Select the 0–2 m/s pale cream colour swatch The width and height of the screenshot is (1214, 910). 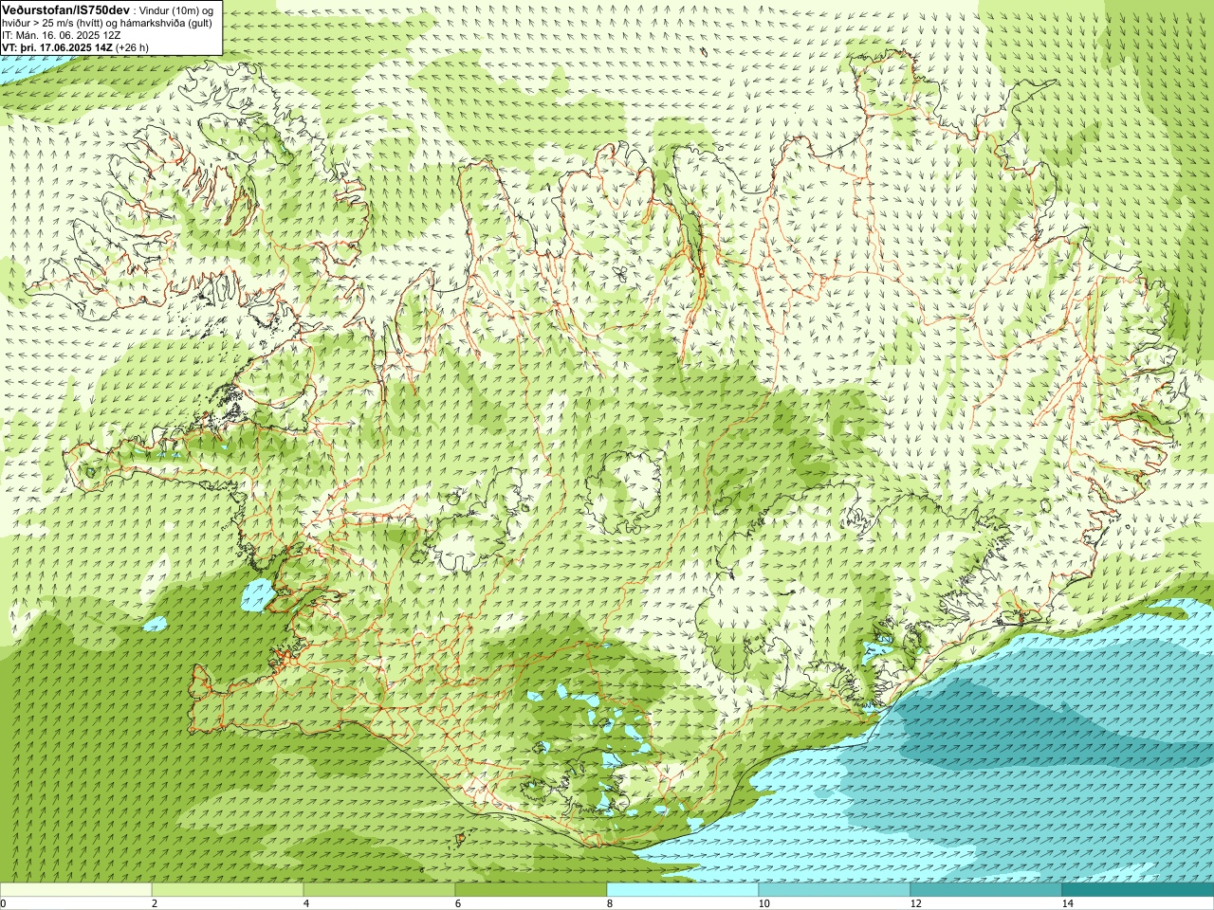[76, 890]
